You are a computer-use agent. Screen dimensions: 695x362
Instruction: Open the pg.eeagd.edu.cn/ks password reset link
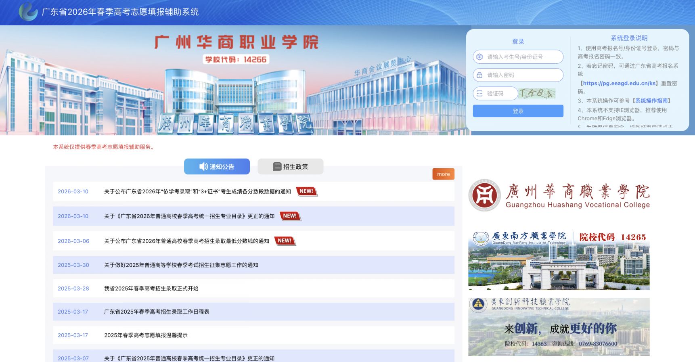point(620,83)
